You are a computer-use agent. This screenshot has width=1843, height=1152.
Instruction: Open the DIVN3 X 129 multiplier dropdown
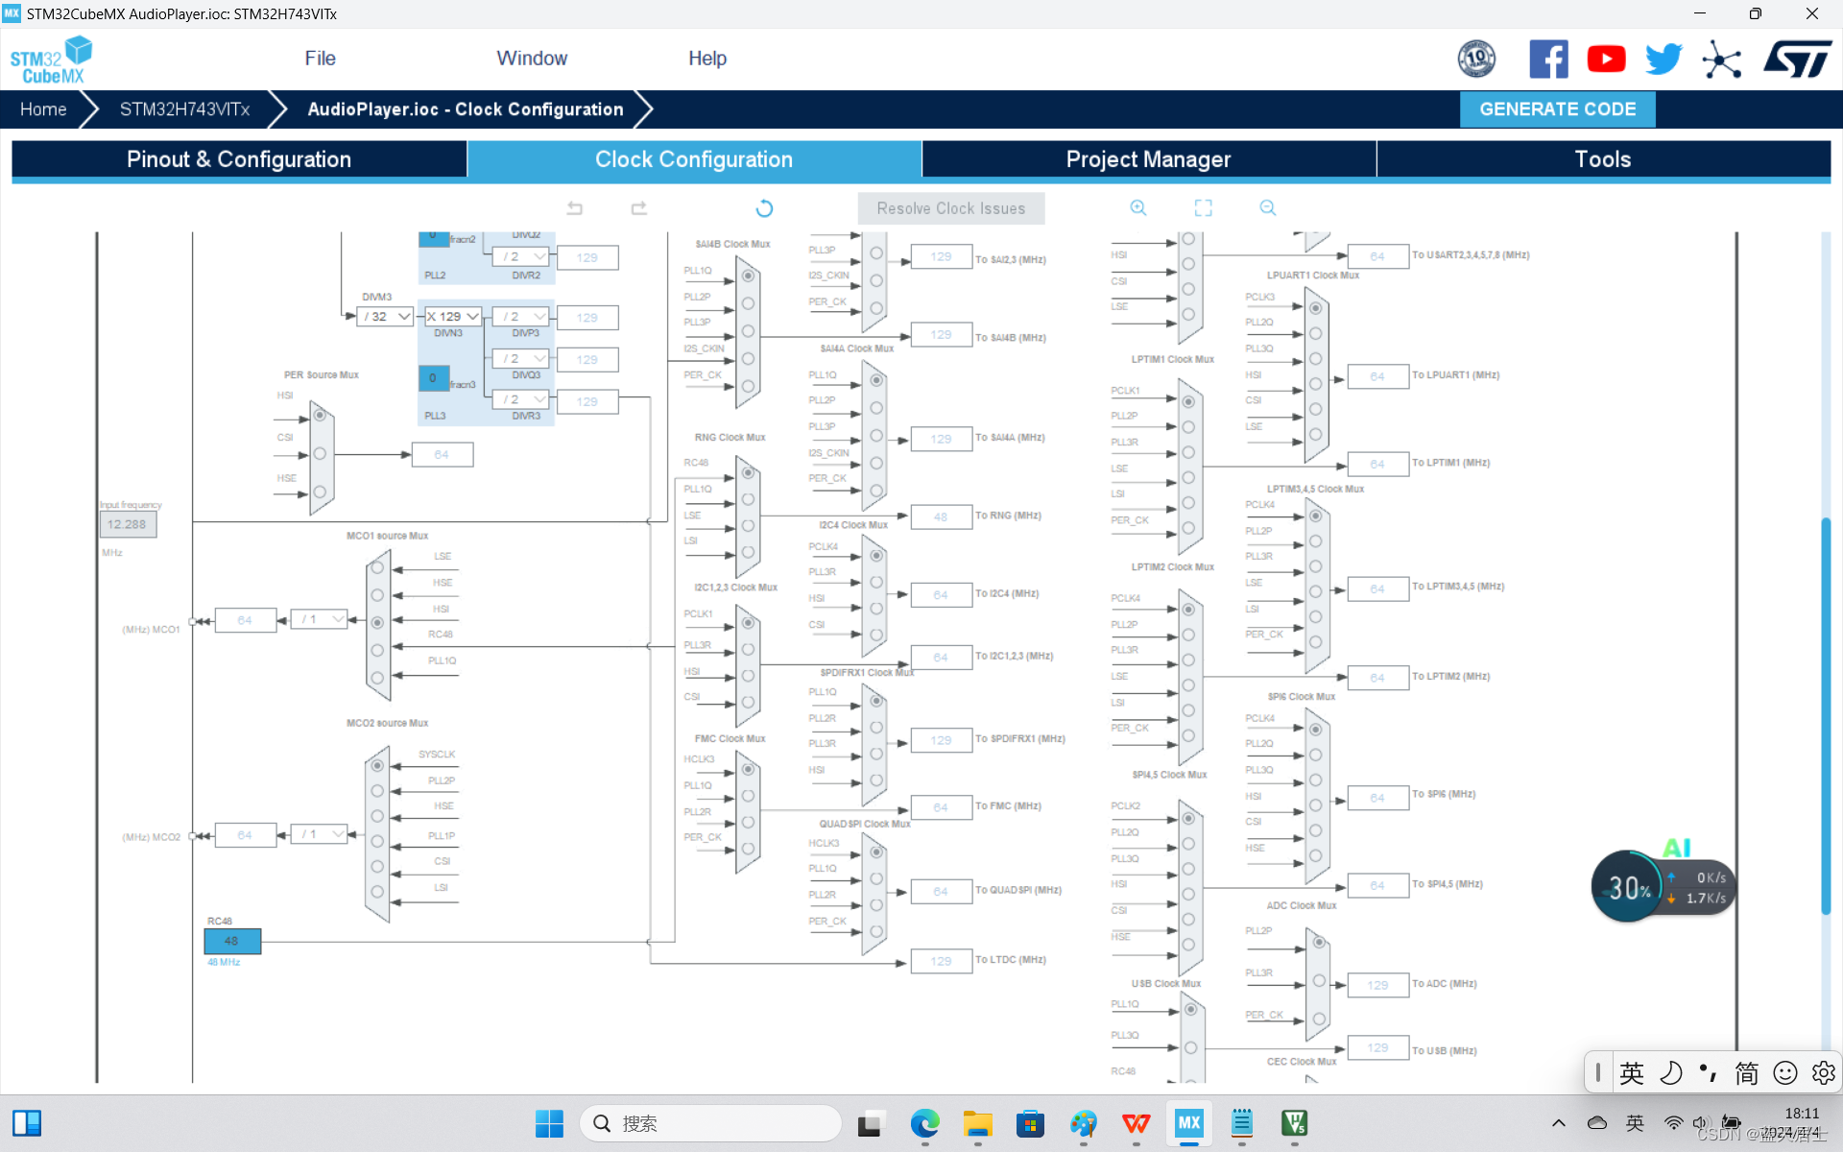[x=453, y=317]
